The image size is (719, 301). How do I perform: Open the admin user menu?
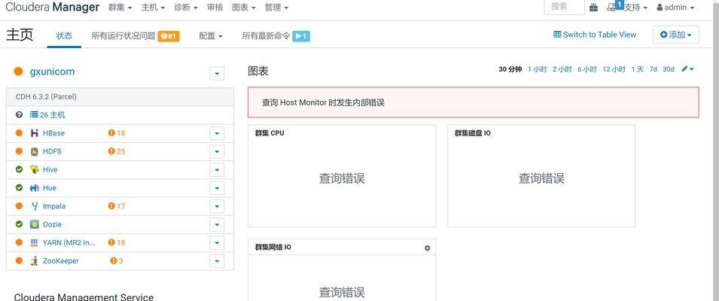675,8
